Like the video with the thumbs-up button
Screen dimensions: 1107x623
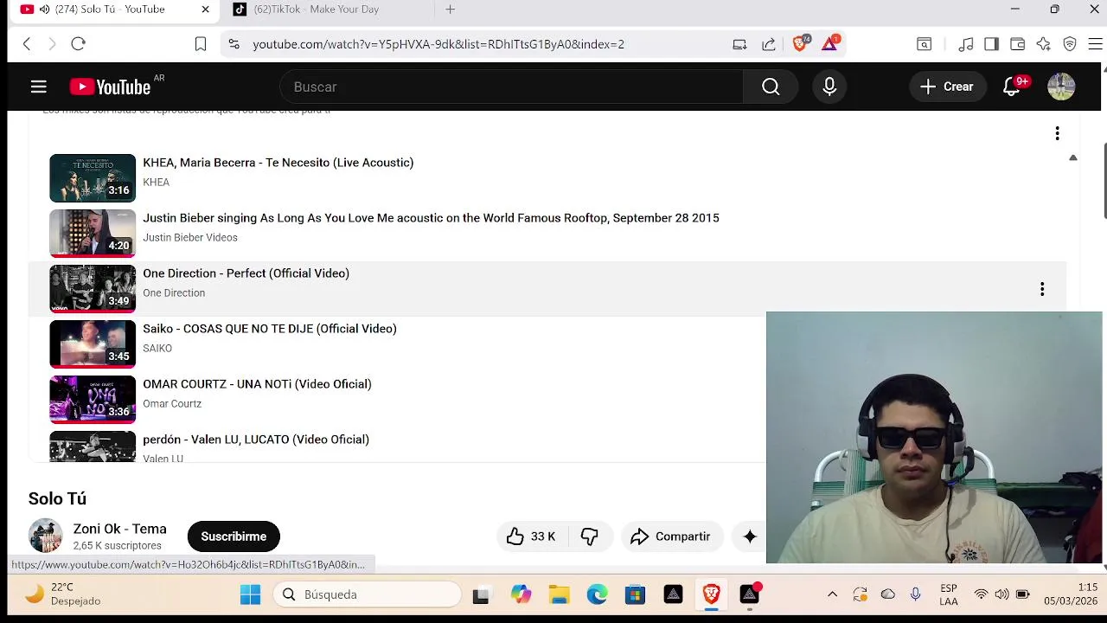(530, 536)
